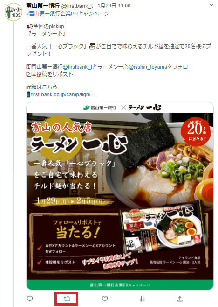Click the 富山第一銀行 logo in the banner header
The height and width of the screenshot is (307, 218).
click(100, 107)
